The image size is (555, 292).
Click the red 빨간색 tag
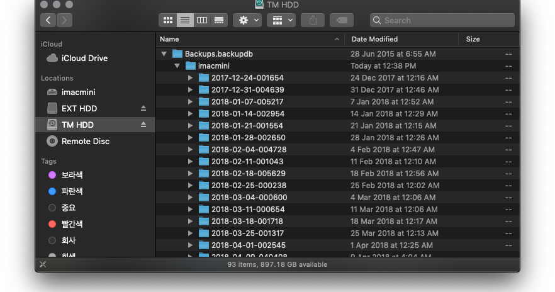95,224
